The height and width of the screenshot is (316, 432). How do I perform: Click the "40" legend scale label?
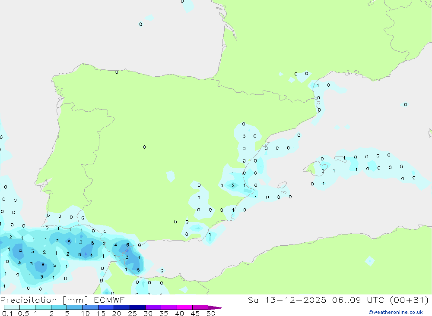click(x=180, y=313)
